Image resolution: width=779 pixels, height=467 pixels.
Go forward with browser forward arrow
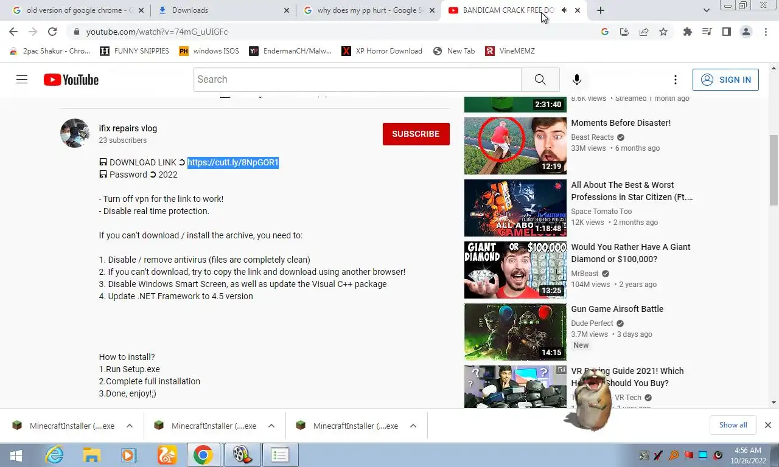tap(33, 32)
